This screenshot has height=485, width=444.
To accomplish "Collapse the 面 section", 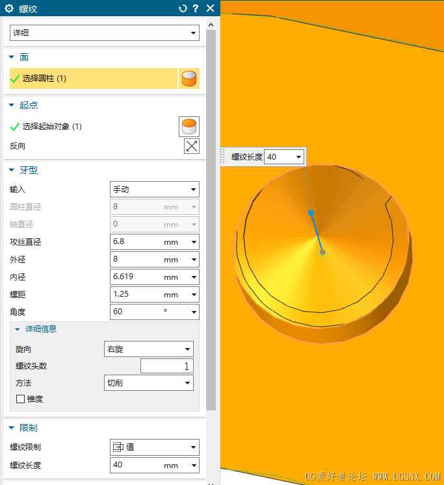I will pyautogui.click(x=12, y=57).
